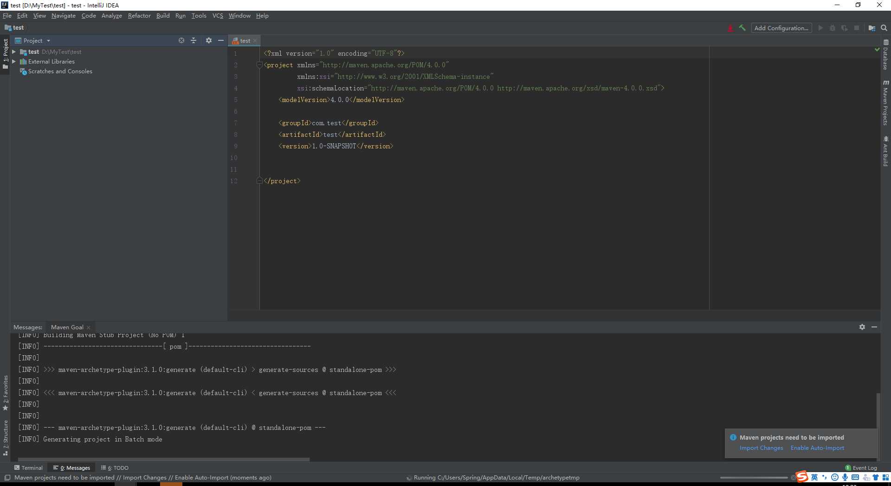
Task: Click the red download updates icon in toolbar
Action: click(730, 28)
